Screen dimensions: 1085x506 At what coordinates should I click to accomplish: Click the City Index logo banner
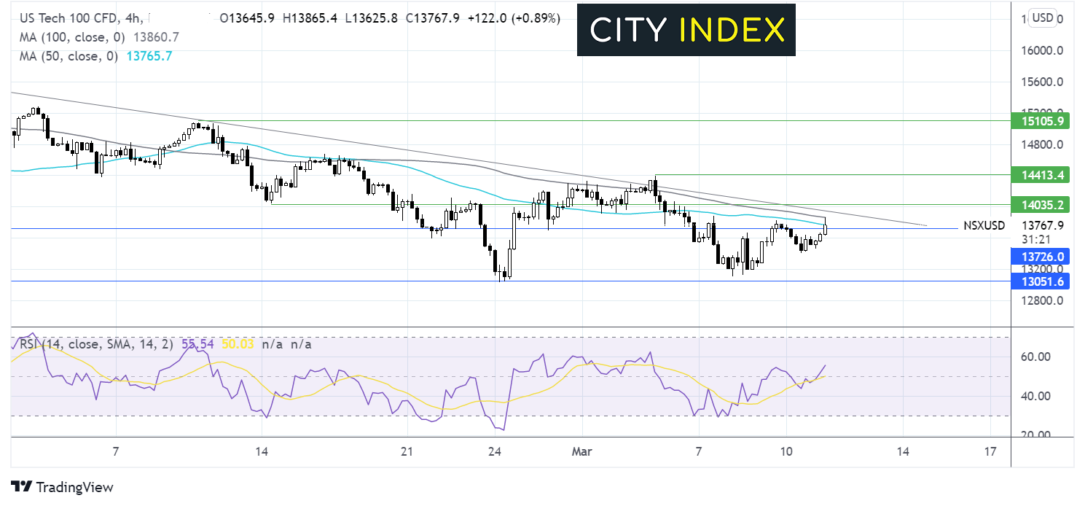686,29
